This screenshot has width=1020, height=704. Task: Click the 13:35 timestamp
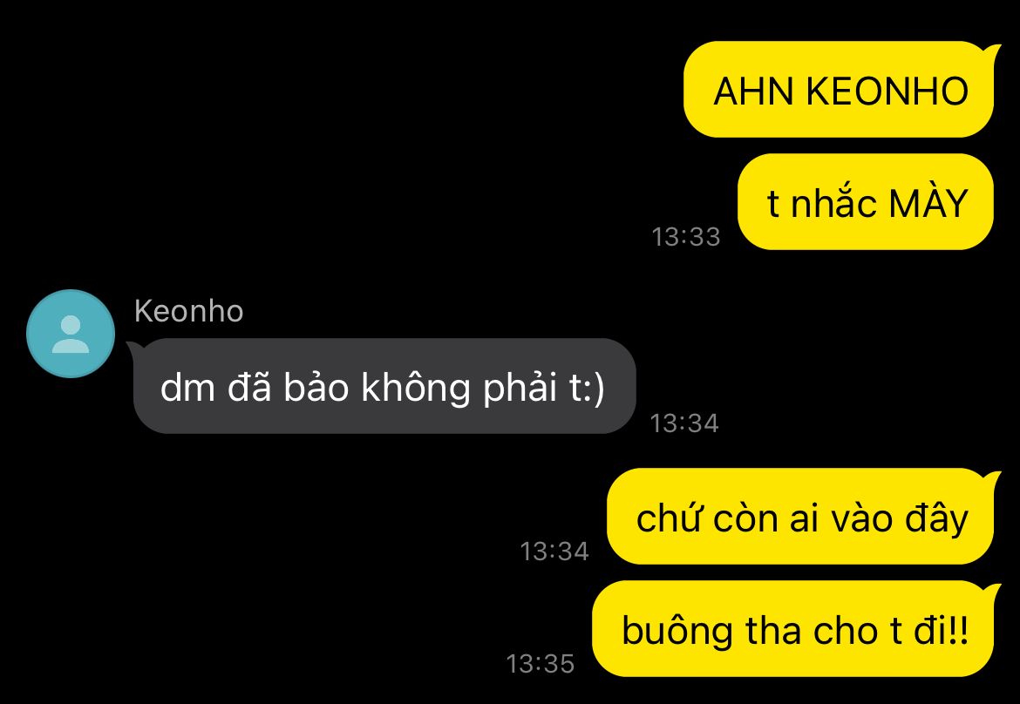(540, 664)
